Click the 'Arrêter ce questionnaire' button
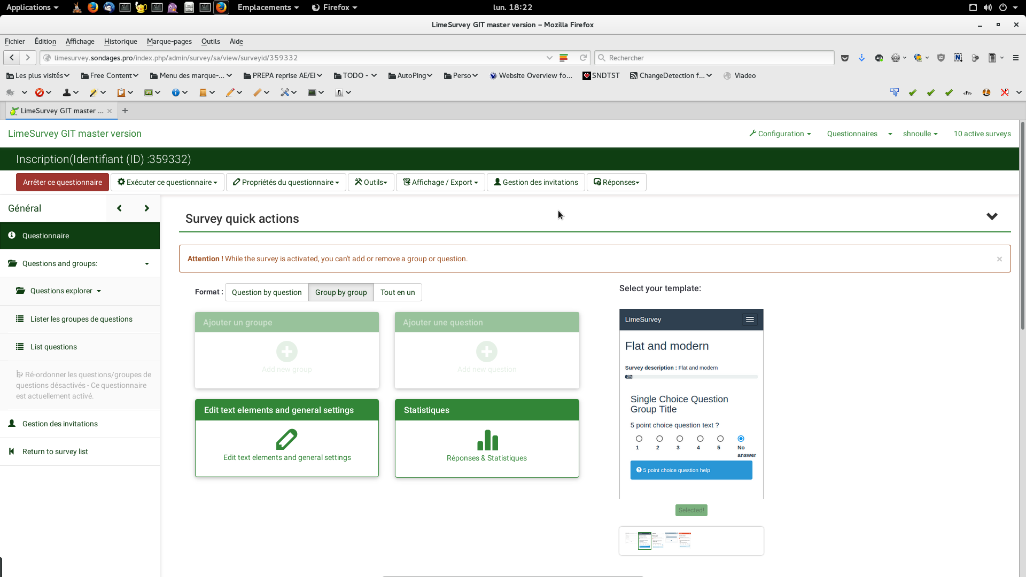The image size is (1026, 577). (x=63, y=182)
